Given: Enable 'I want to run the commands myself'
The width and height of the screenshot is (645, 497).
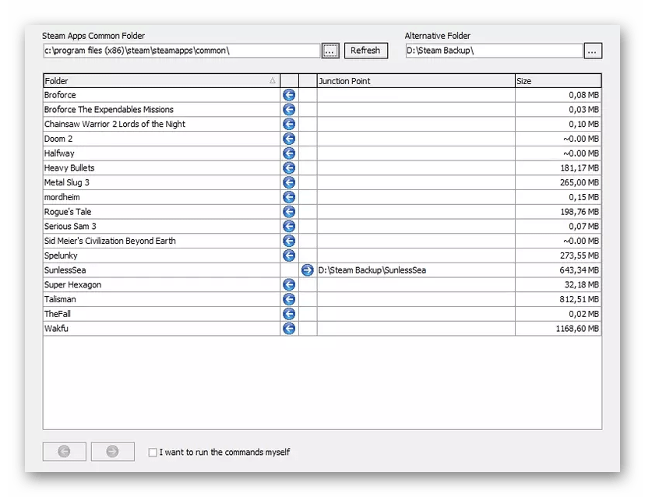Looking at the screenshot, I should [x=153, y=452].
